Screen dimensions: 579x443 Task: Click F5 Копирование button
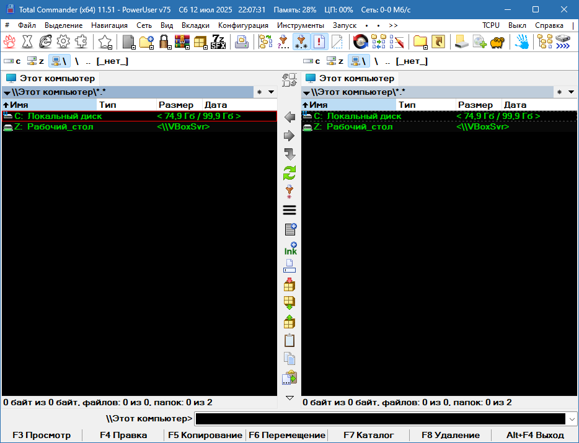pos(205,435)
